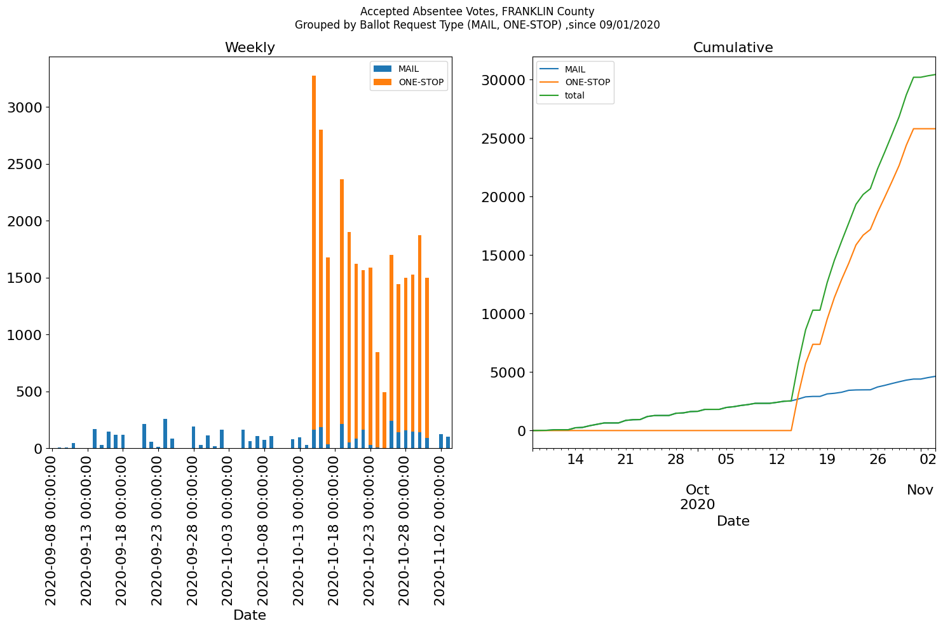Click the orange MAIL-free 'ONE-STOP' text in Cumulative legend
The image size is (943, 628).
click(x=588, y=83)
